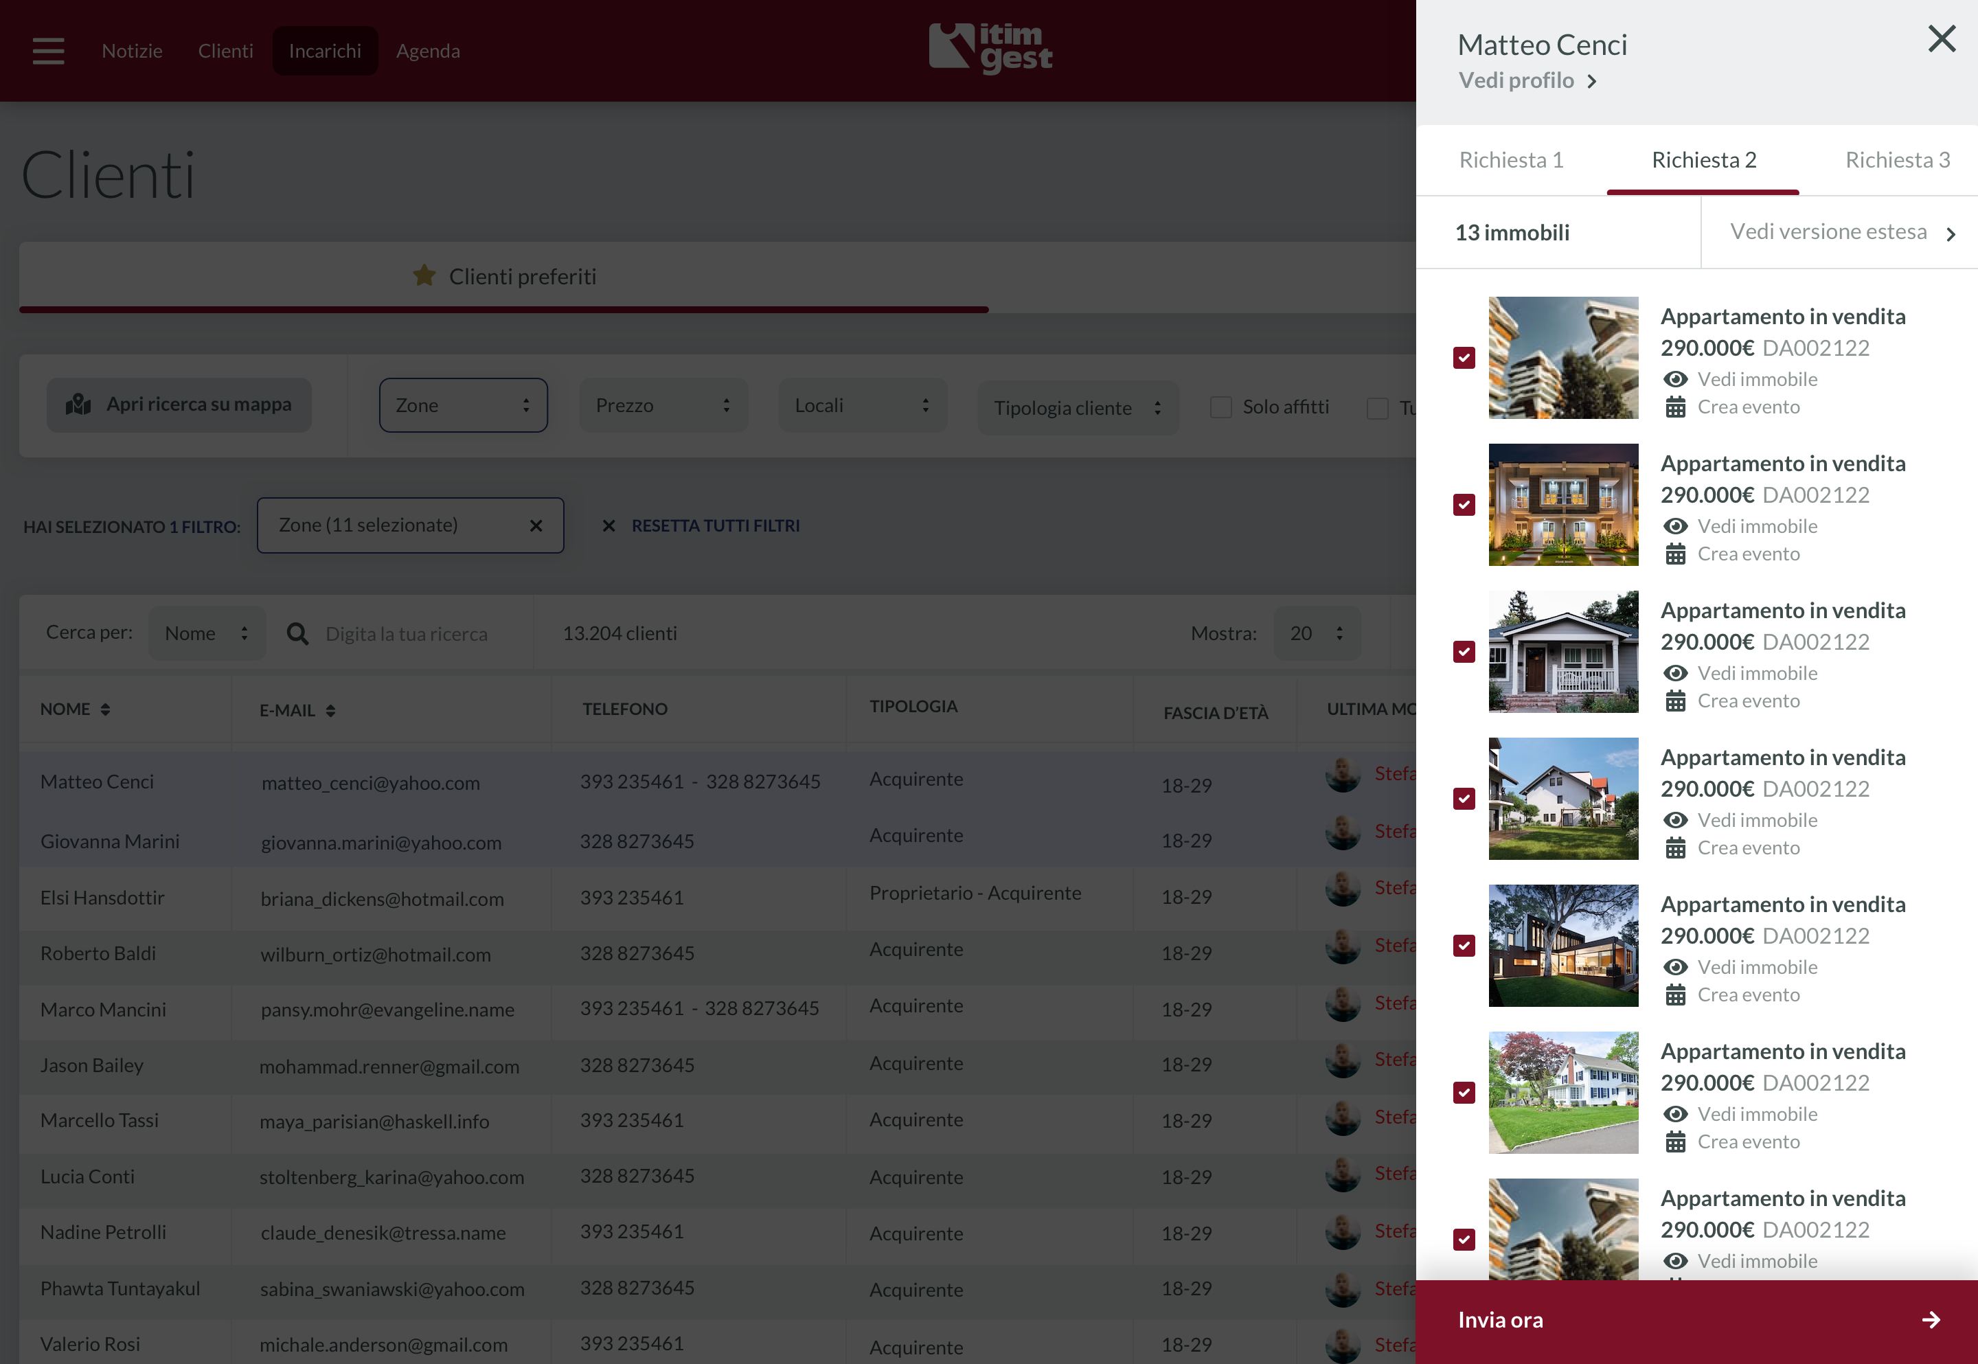1978x1364 pixels.
Task: Uncheck the seventh property checkbox
Action: (1464, 1240)
